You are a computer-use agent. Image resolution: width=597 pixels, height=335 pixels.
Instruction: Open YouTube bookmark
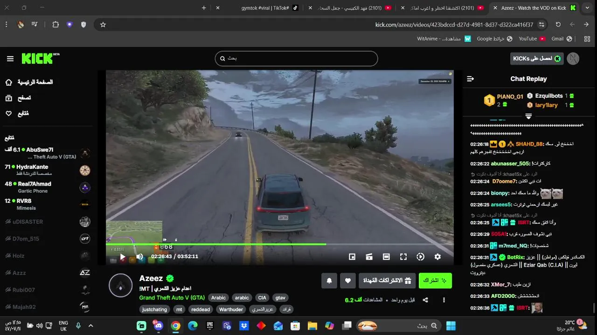point(532,39)
